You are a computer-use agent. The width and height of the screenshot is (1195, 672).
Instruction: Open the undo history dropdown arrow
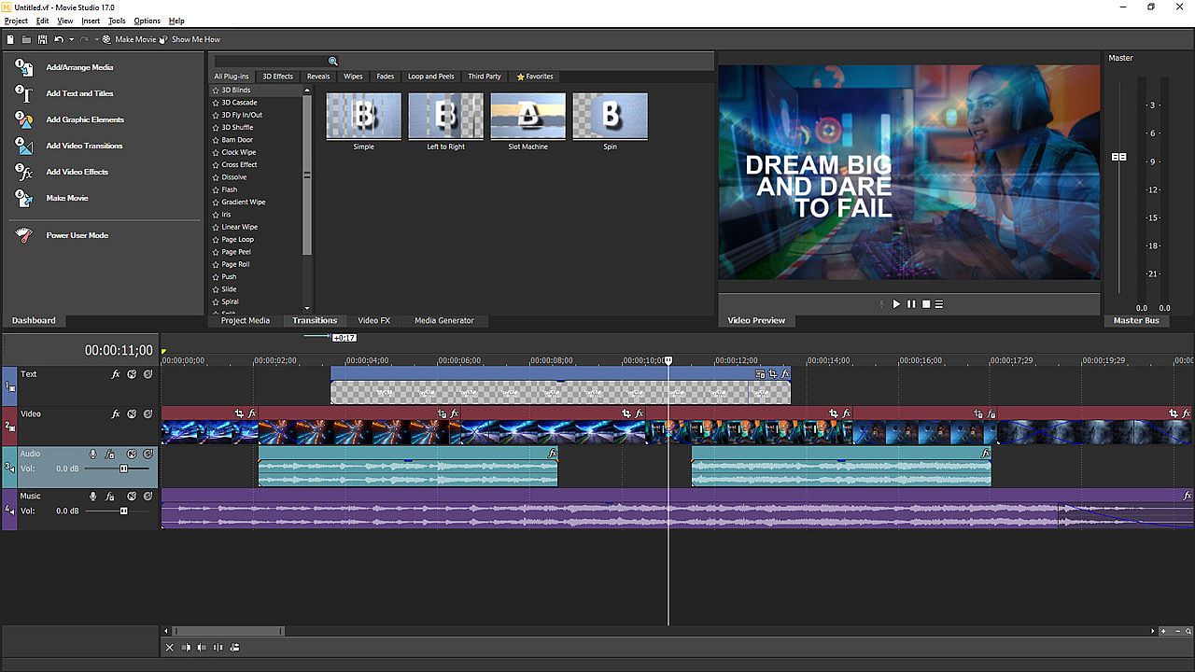(71, 39)
